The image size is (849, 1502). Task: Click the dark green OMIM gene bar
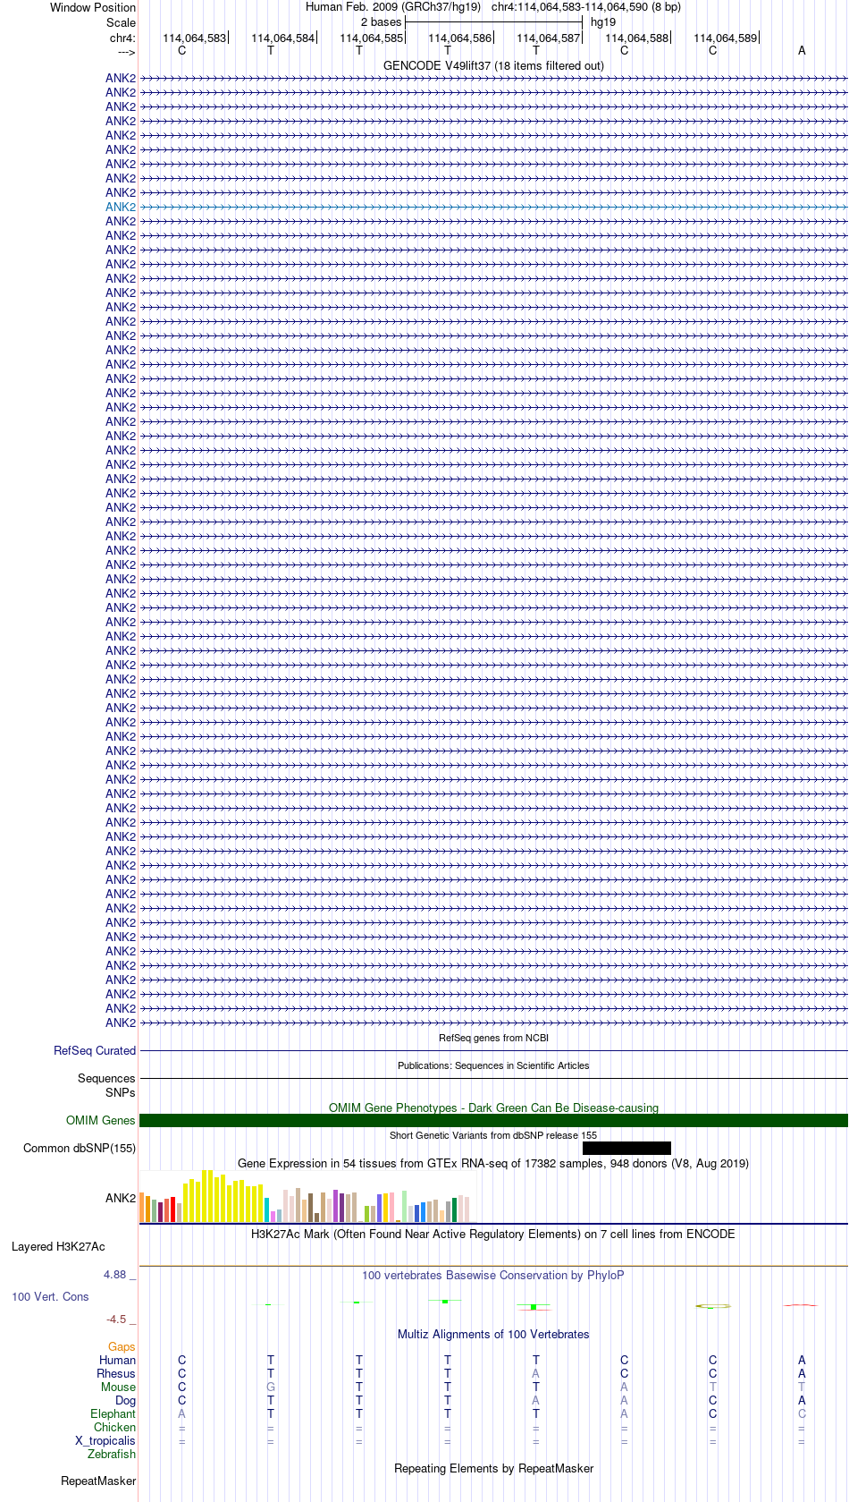tap(493, 1121)
